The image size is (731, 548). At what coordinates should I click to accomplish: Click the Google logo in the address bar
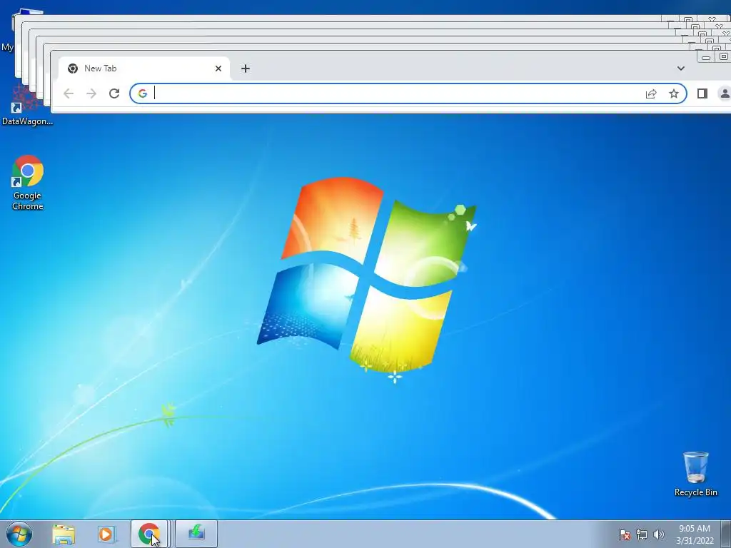pyautogui.click(x=143, y=93)
